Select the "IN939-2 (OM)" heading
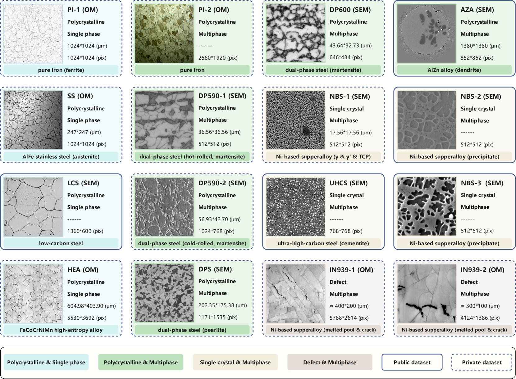This screenshot has width=516, height=379. click(482, 270)
